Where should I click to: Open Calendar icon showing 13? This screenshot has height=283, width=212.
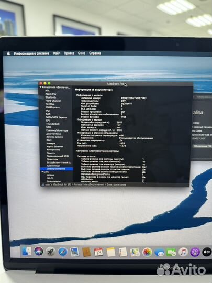(98, 252)
